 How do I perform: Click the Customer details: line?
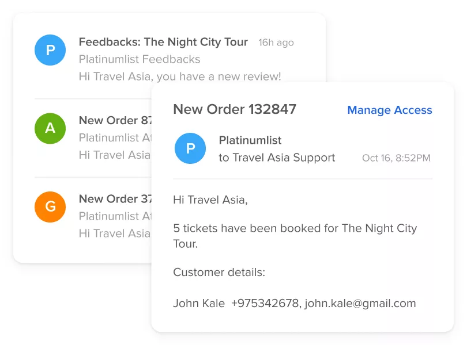point(219,273)
